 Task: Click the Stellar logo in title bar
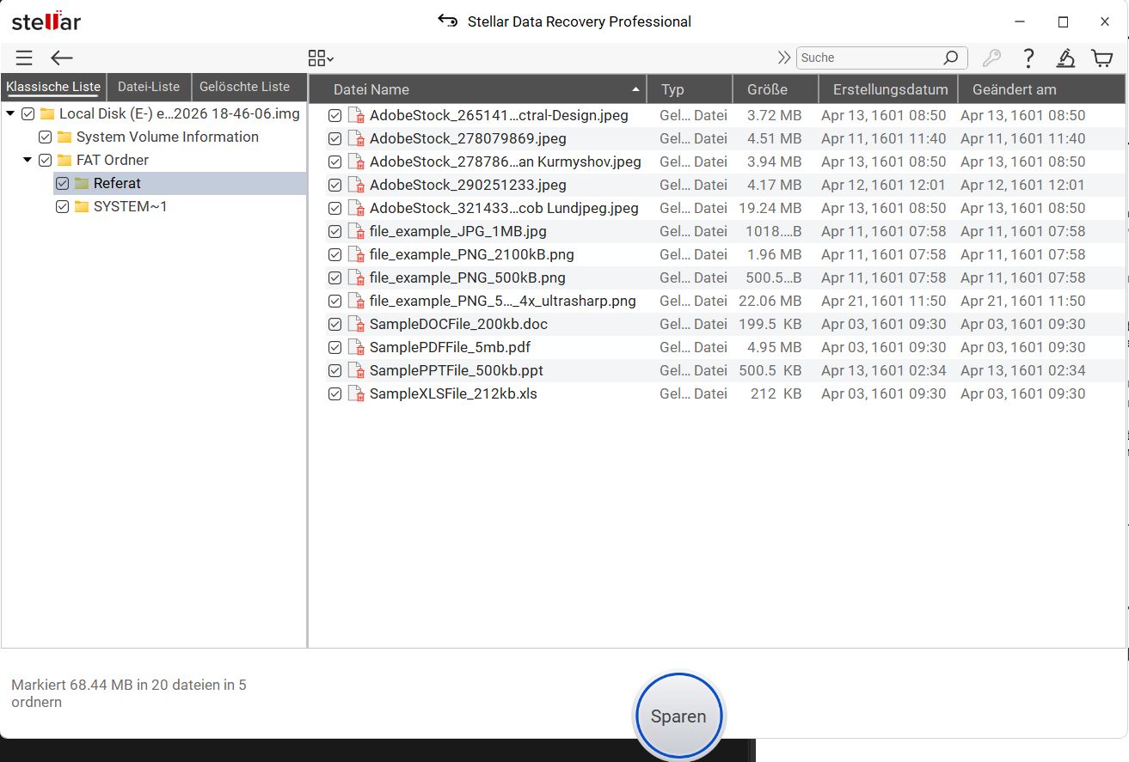click(x=46, y=21)
